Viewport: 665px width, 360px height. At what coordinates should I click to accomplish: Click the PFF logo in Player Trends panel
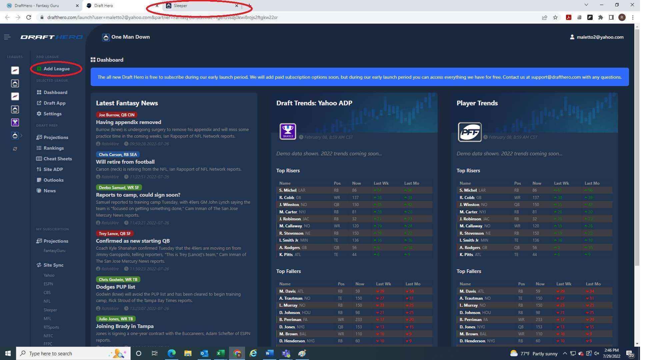click(470, 132)
